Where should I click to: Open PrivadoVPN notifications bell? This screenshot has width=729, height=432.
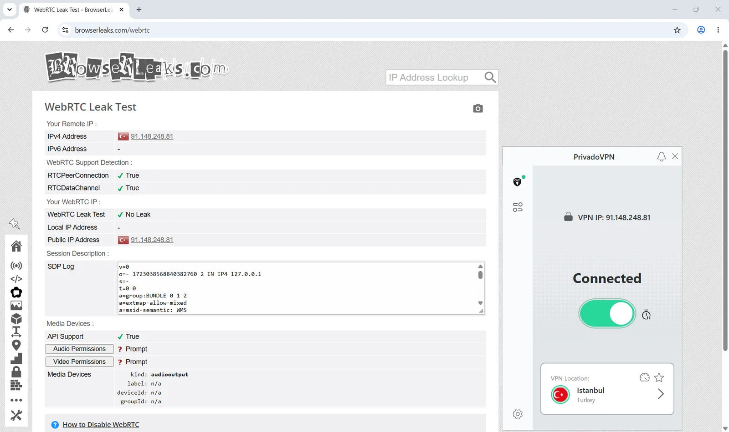coord(662,156)
